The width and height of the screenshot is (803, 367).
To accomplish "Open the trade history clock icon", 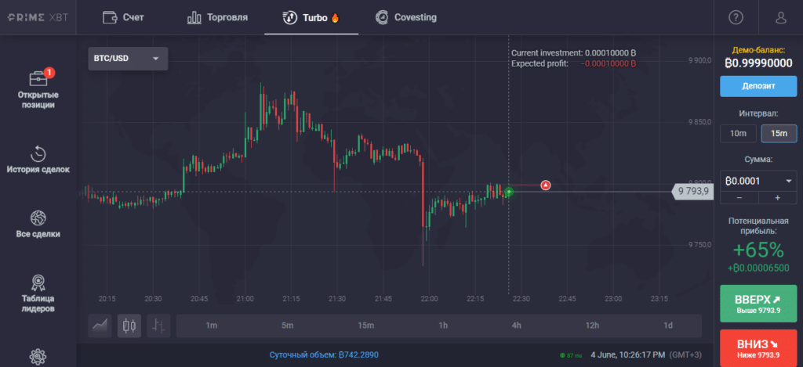I will (x=38, y=153).
